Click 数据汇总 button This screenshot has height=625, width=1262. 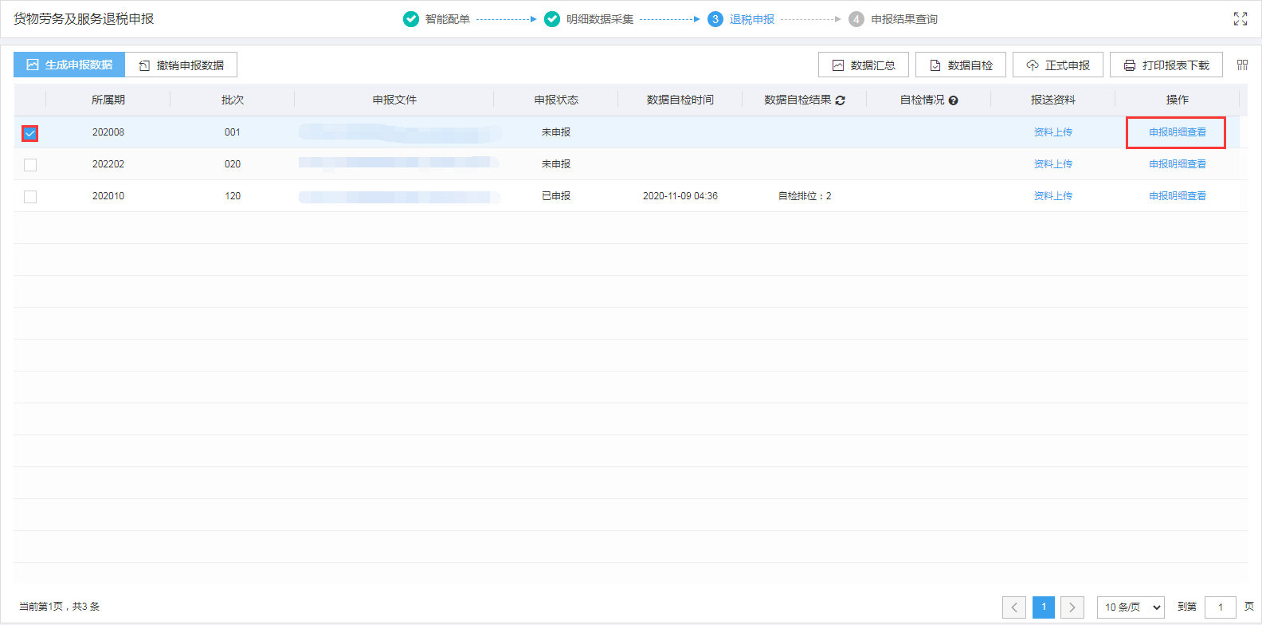[864, 65]
